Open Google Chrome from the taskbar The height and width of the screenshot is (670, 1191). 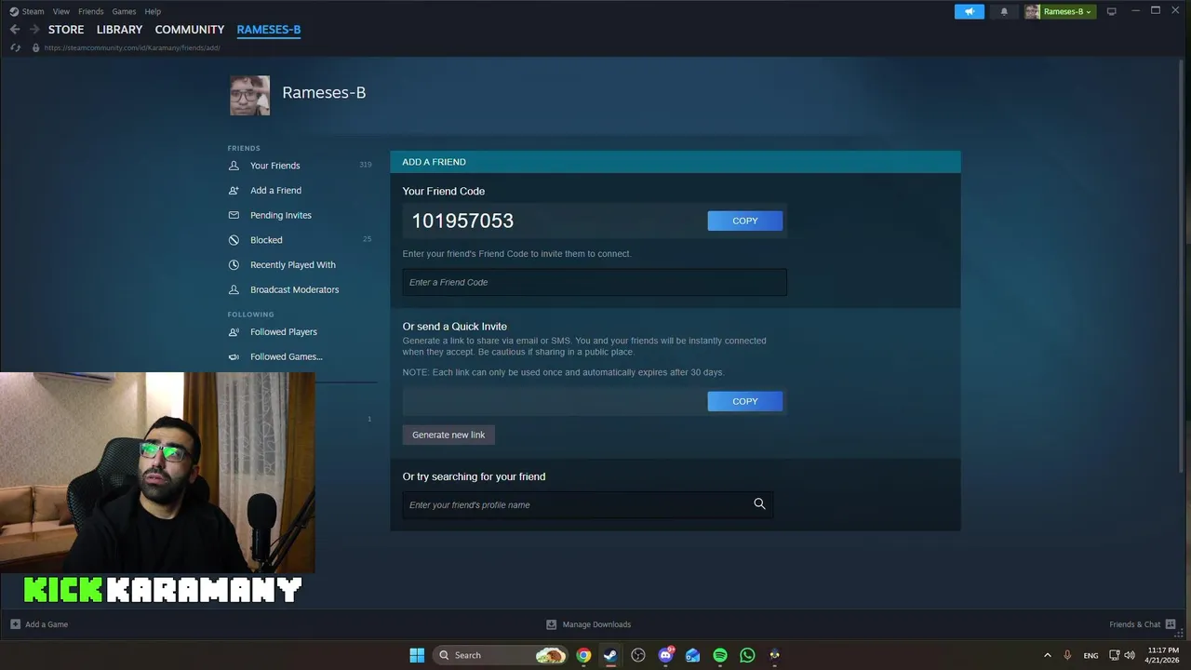583,655
